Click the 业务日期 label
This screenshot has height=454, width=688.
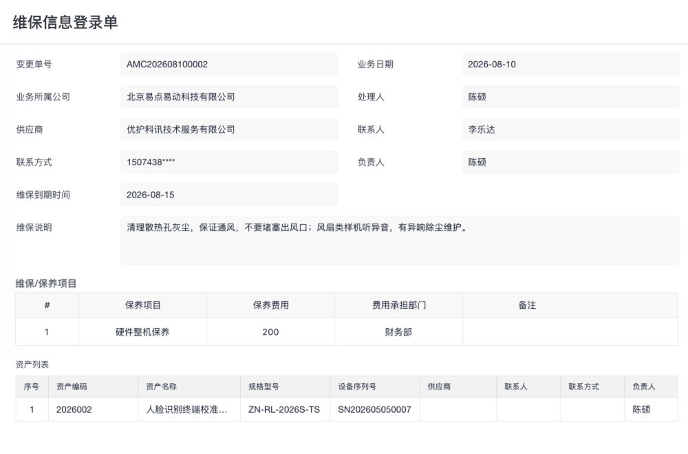click(375, 64)
